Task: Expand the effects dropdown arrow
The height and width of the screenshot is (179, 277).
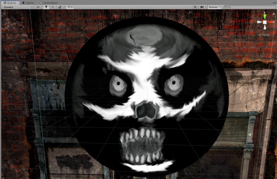Action: tap(64, 7)
